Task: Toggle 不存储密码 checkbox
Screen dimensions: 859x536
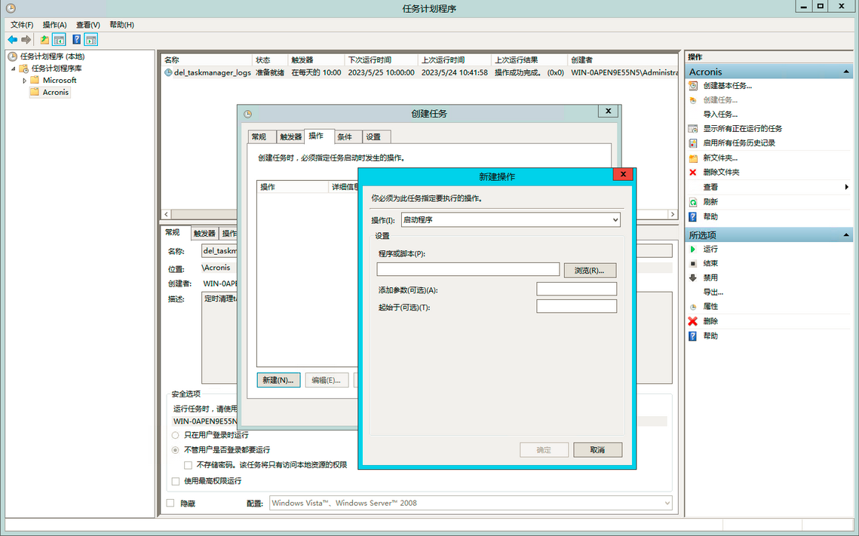Action: click(x=188, y=465)
